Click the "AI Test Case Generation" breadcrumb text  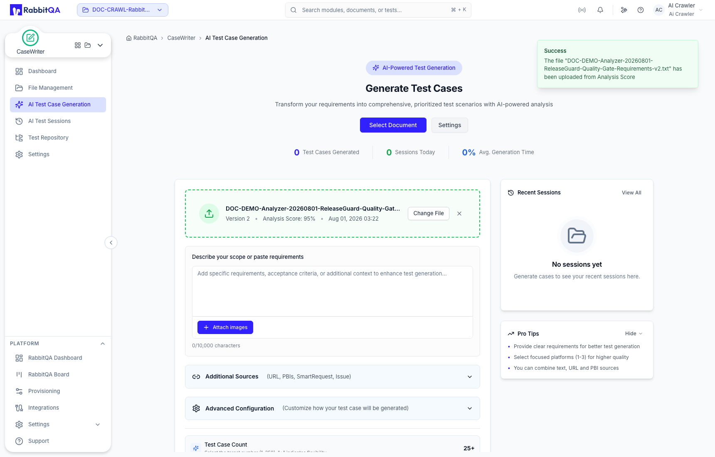pos(237,38)
